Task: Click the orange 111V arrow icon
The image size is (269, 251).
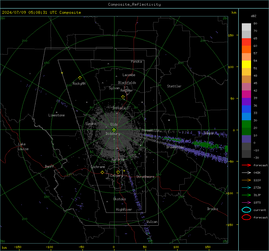Action: coord(246,180)
